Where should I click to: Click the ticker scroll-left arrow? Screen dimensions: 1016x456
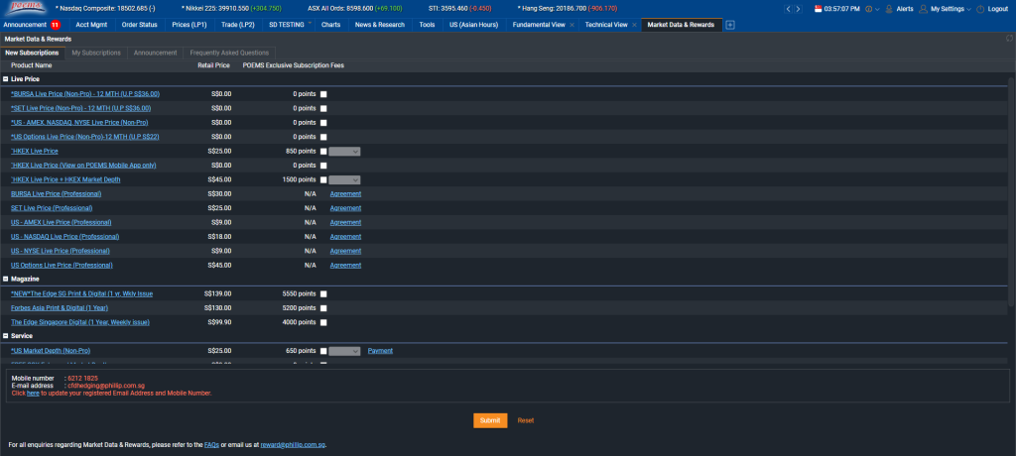pos(788,9)
